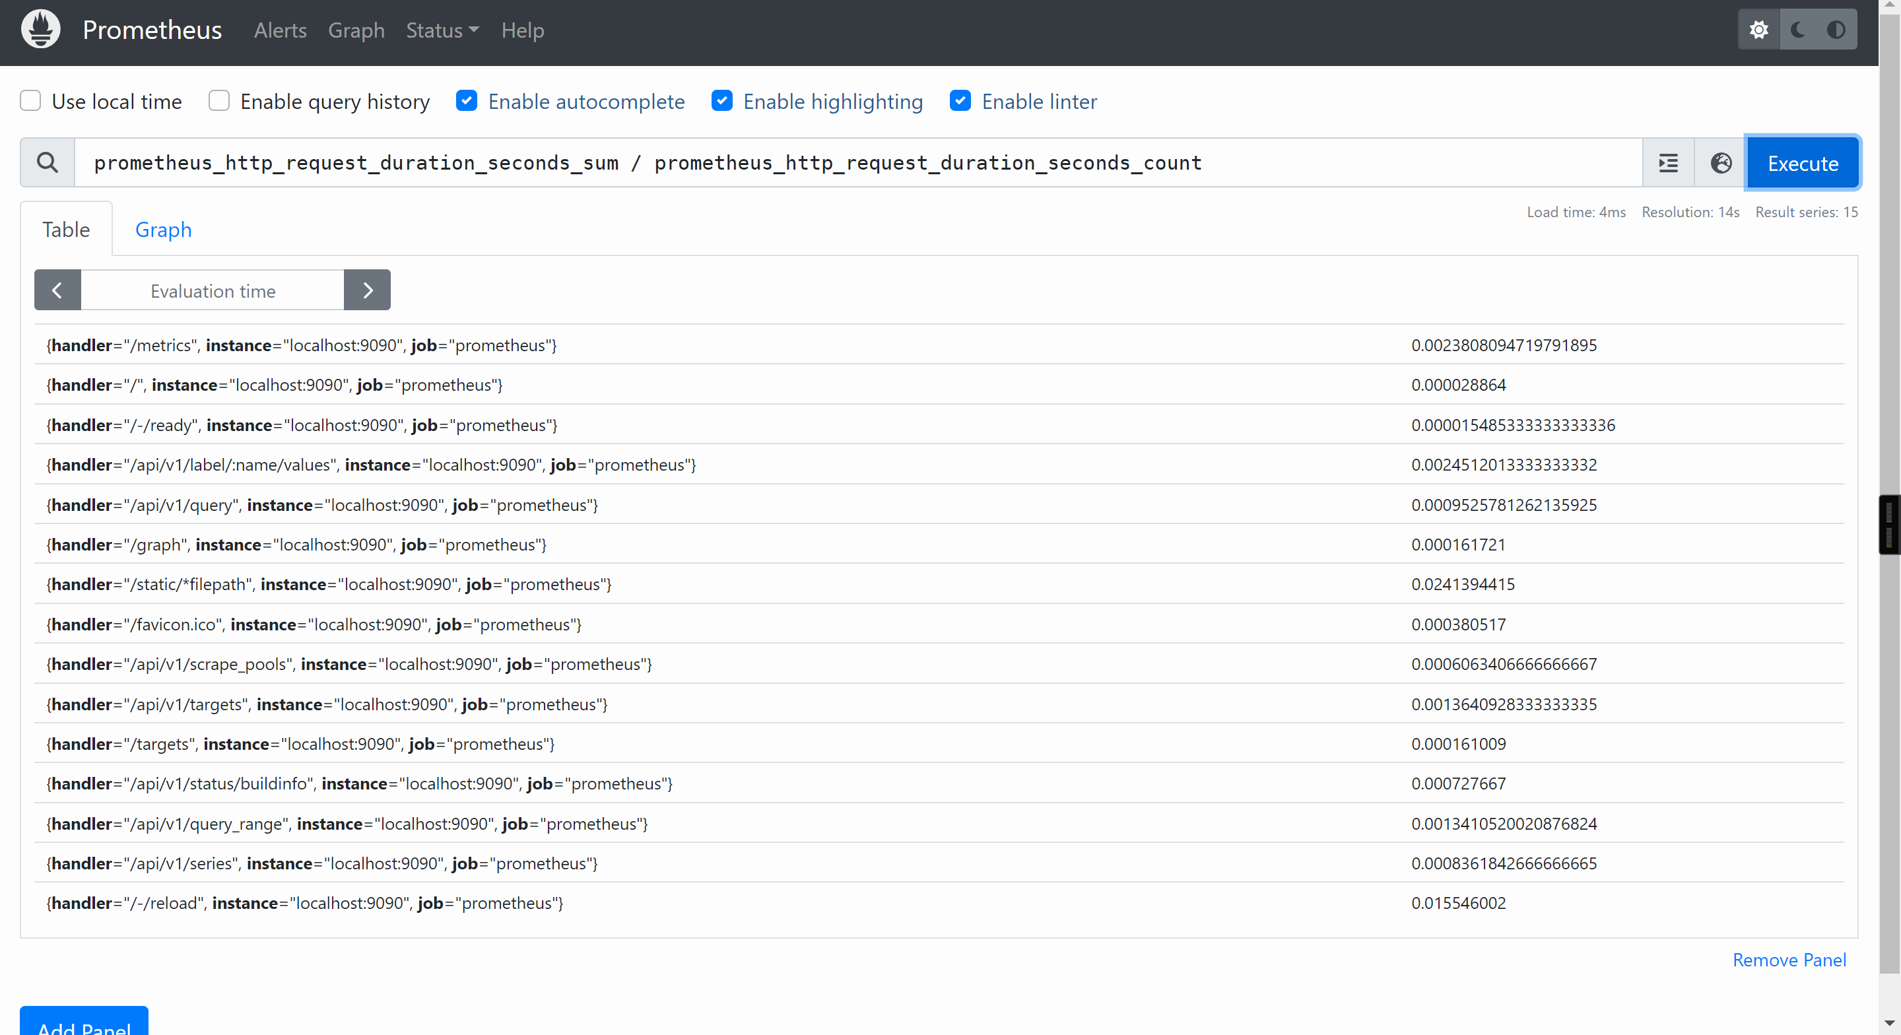Expand the Status dropdown menu
Screen dimensions: 1901x1035
(x=442, y=30)
